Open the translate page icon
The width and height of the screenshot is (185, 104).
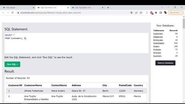(132, 13)
